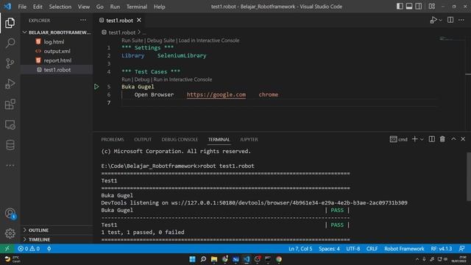Open the Run menu
Image resolution: width=471 pixels, height=265 pixels.
coord(115,7)
